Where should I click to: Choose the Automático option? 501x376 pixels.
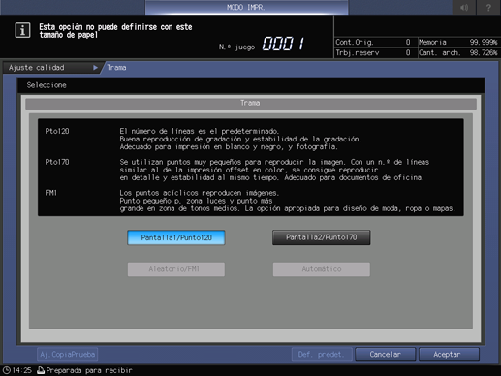[322, 269]
